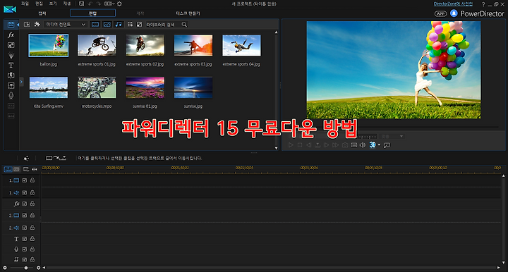Open the Particle Room icon

pos(11,55)
